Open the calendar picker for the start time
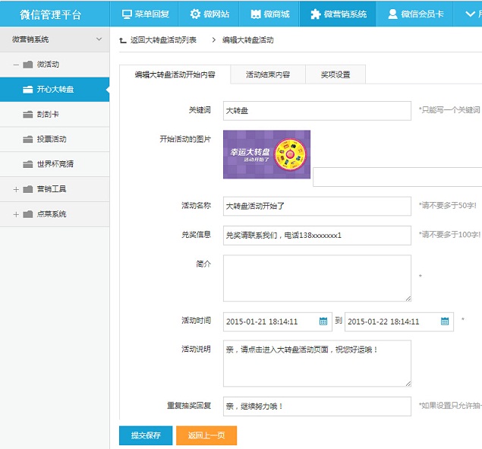This screenshot has height=449, width=482. coord(323,321)
